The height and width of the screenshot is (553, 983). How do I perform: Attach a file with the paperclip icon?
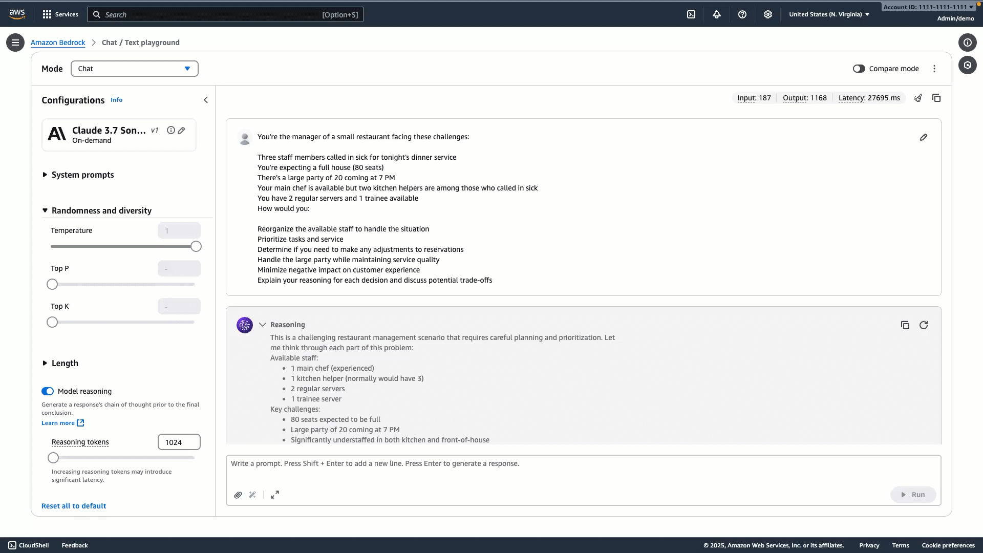pyautogui.click(x=238, y=495)
